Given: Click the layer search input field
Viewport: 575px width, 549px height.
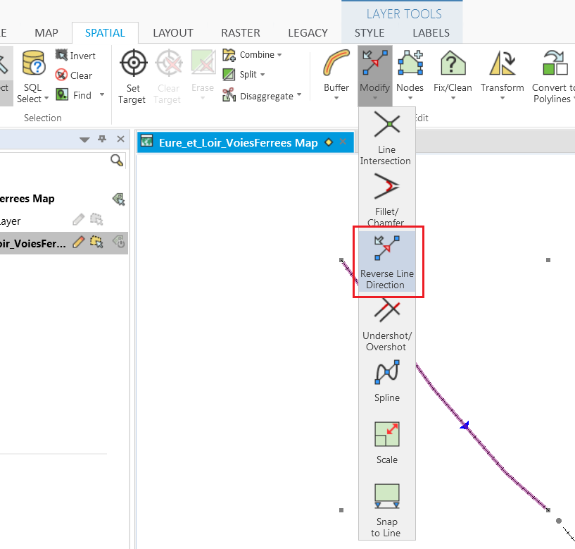Looking at the screenshot, I should (54, 161).
